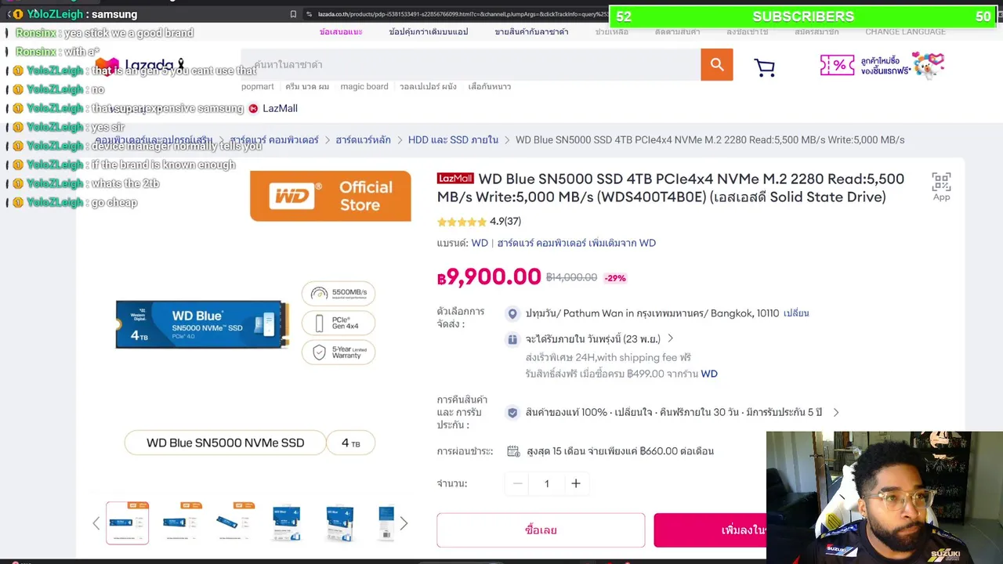
Task: Open the Lazada home logo
Action: (140, 66)
